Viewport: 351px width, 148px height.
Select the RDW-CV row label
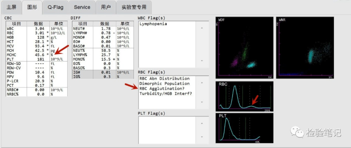coord(13,68)
